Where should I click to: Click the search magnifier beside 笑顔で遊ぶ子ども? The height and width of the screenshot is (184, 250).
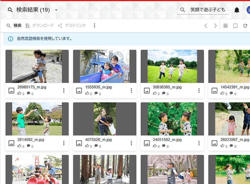point(183,10)
